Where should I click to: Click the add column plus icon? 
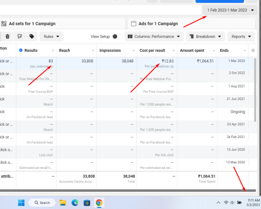pyautogui.click(x=253, y=51)
